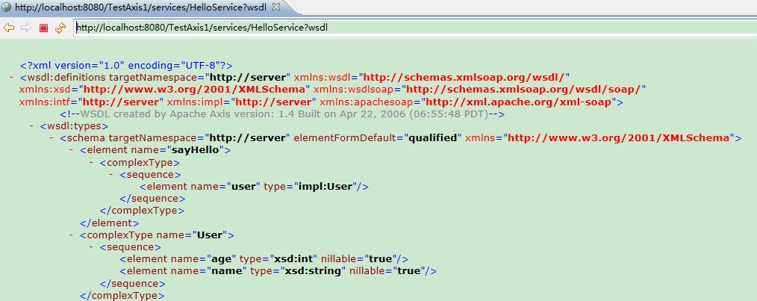Click the closing </sequence> tag under user element
Screen dimensions: 757x301
(152, 199)
